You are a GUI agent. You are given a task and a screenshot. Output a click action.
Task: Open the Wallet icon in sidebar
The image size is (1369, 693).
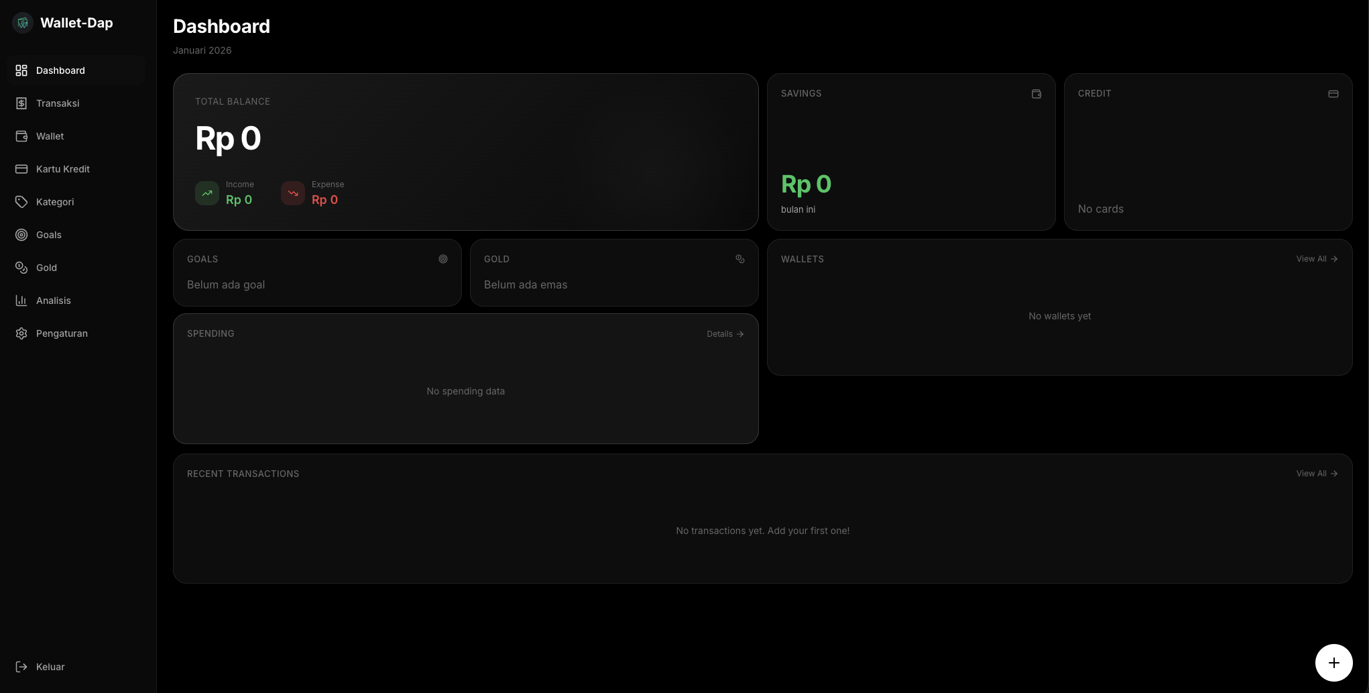pyautogui.click(x=21, y=136)
